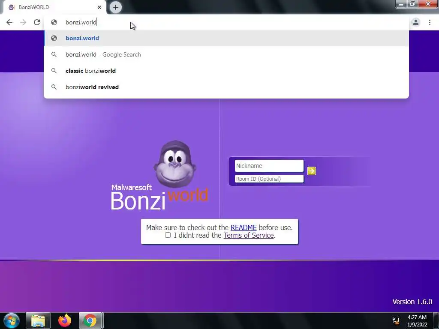
Task: Reload the page with the refresh icon
Action: click(37, 22)
